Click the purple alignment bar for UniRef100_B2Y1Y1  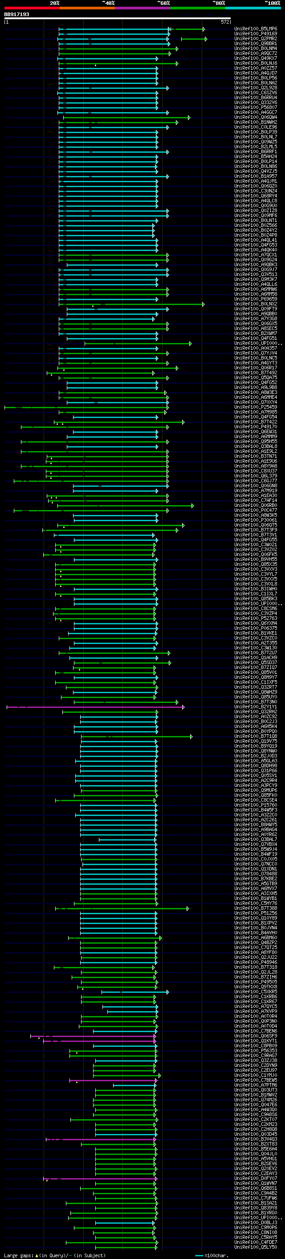95,707
